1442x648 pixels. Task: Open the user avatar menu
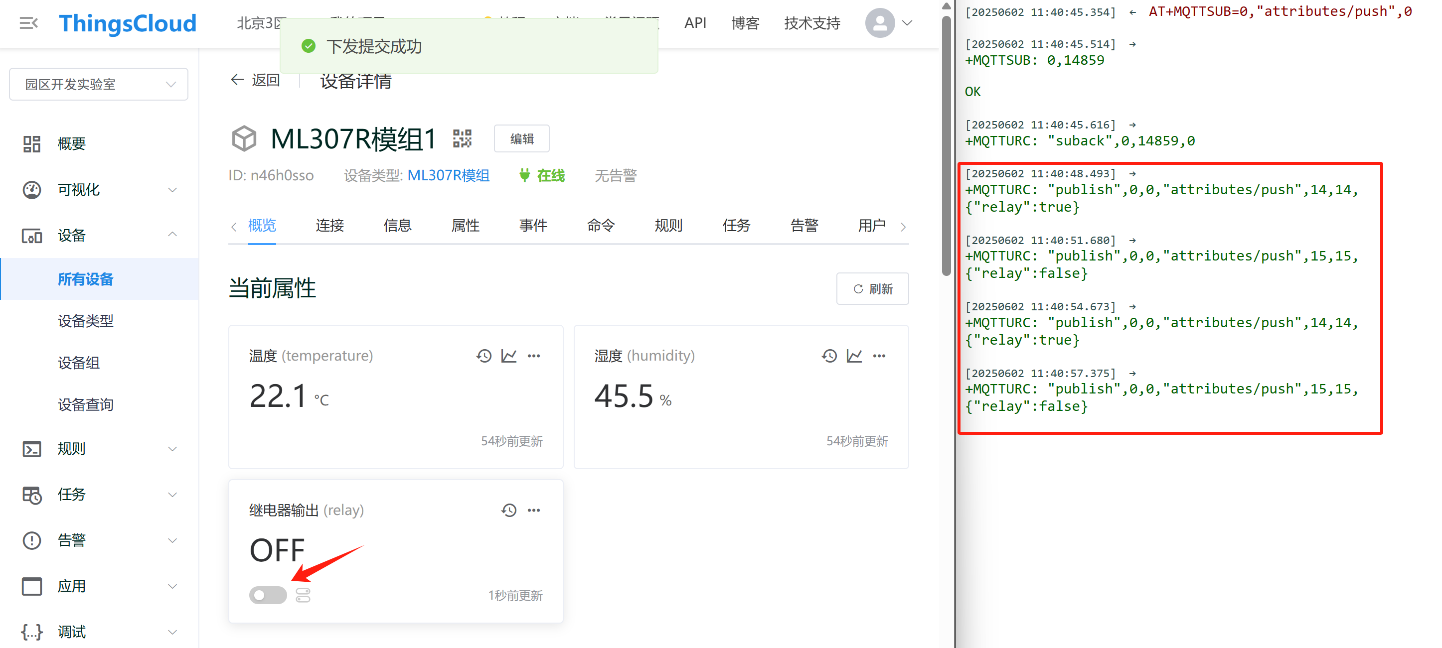879,23
